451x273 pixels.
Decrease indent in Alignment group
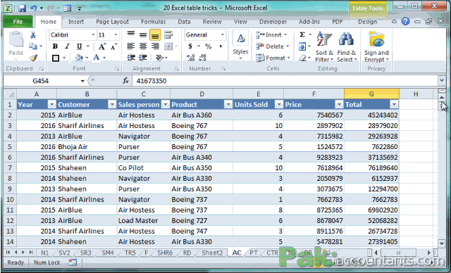pyautogui.click(x=131, y=58)
